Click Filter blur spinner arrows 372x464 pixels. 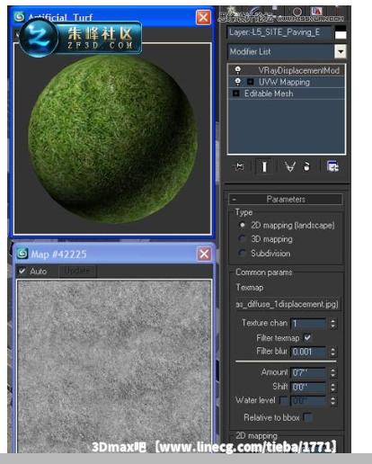pyautogui.click(x=332, y=352)
